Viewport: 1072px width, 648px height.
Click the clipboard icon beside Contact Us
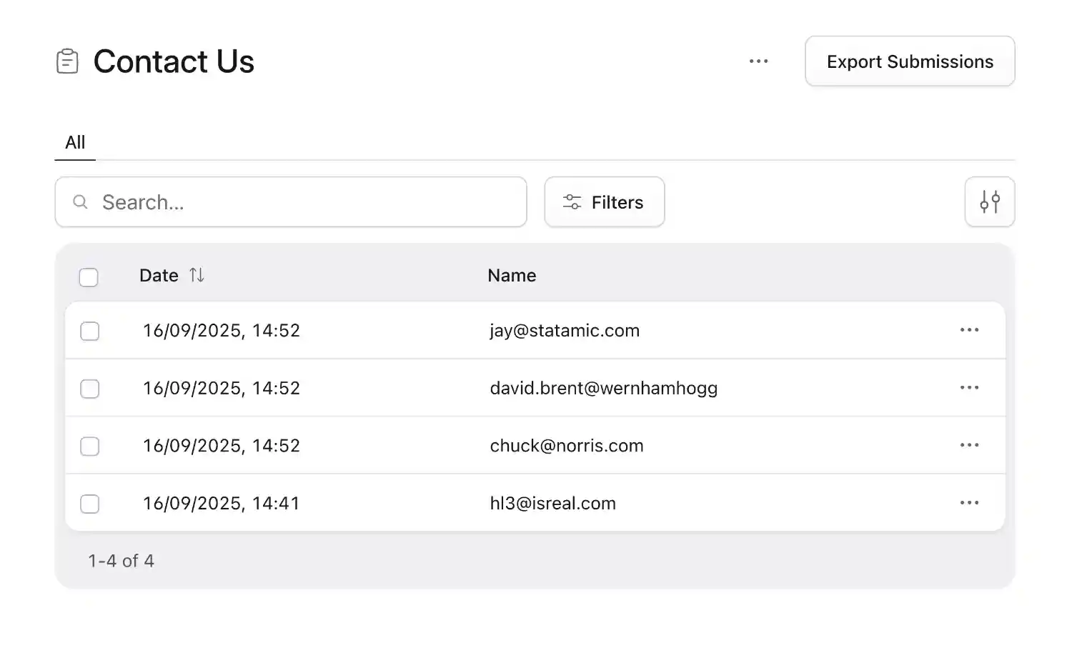click(67, 61)
